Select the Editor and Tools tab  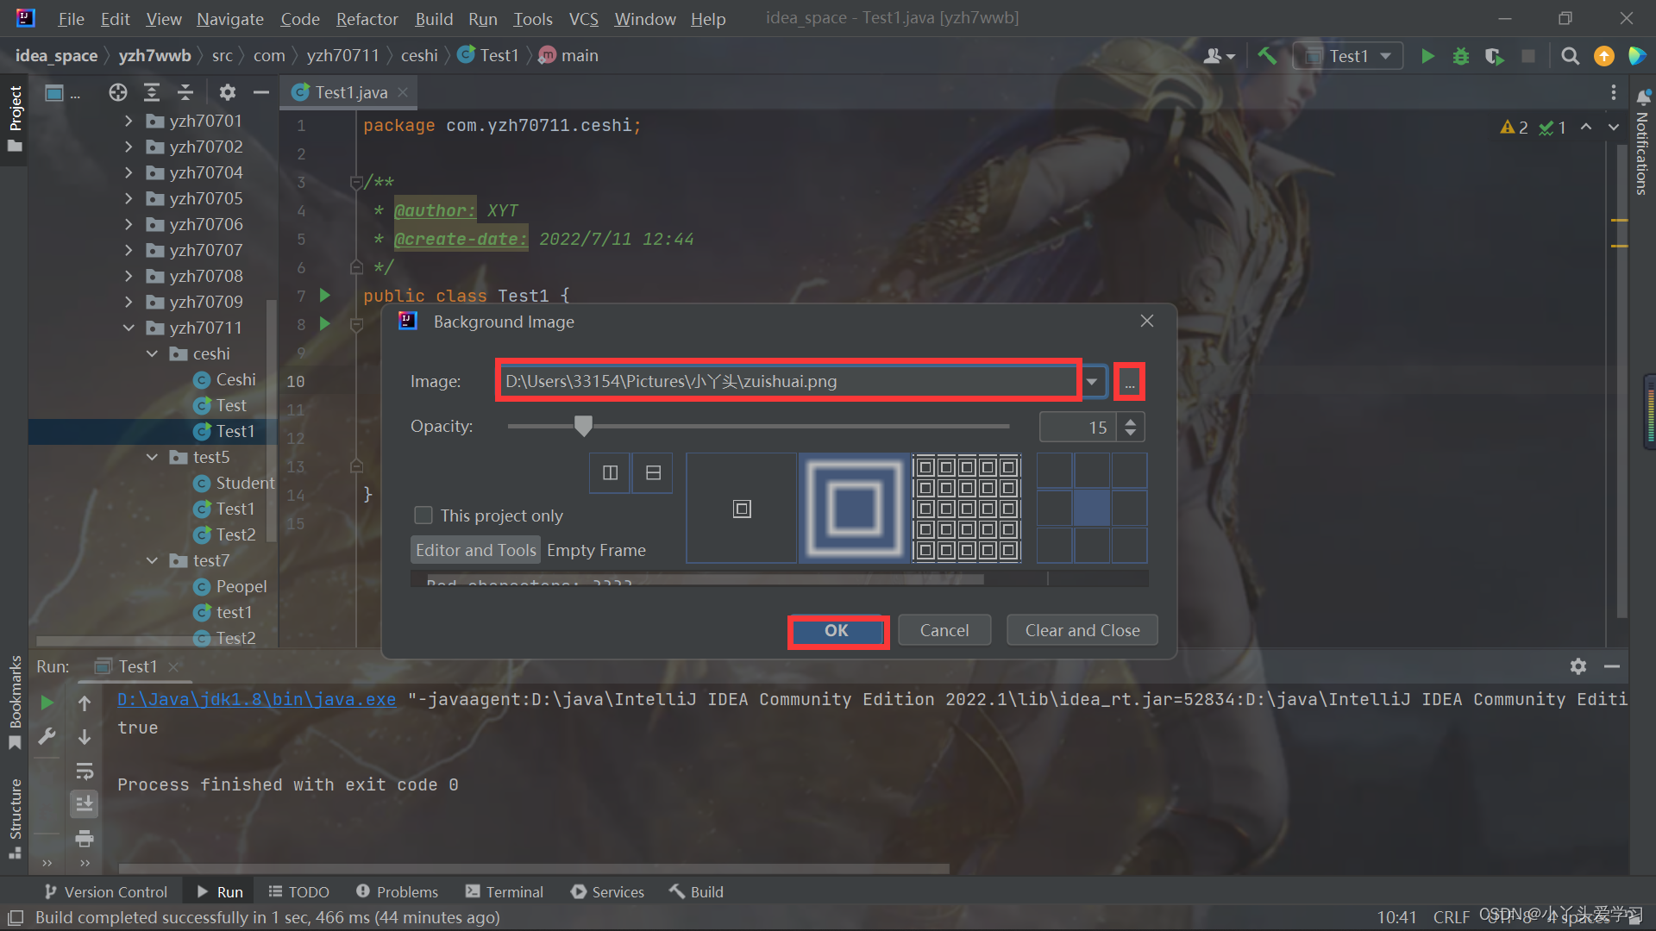tap(474, 549)
